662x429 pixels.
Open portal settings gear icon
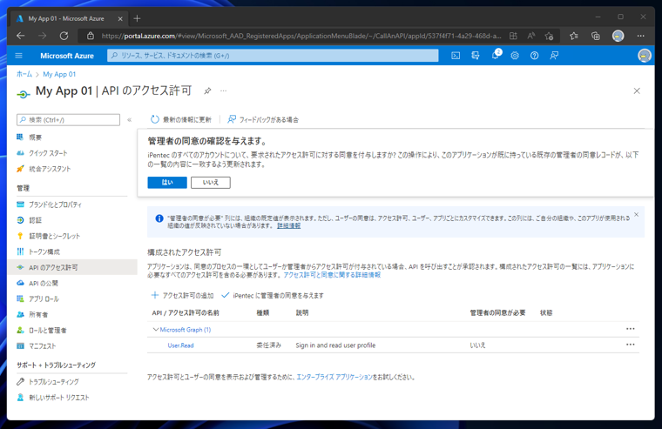coord(515,56)
